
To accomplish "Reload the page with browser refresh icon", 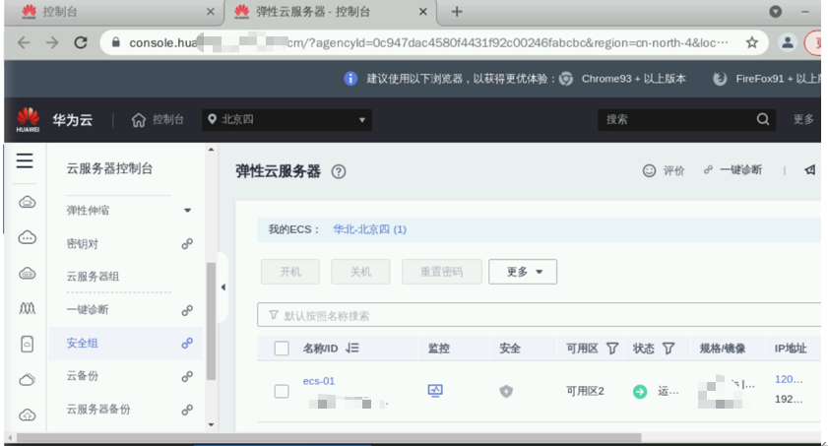I will [x=81, y=43].
